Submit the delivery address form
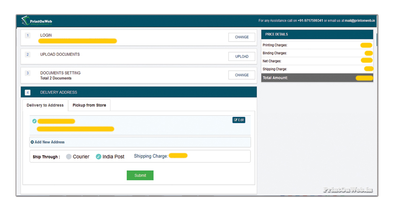Screen dimensions: 394x211 pyautogui.click(x=140, y=175)
